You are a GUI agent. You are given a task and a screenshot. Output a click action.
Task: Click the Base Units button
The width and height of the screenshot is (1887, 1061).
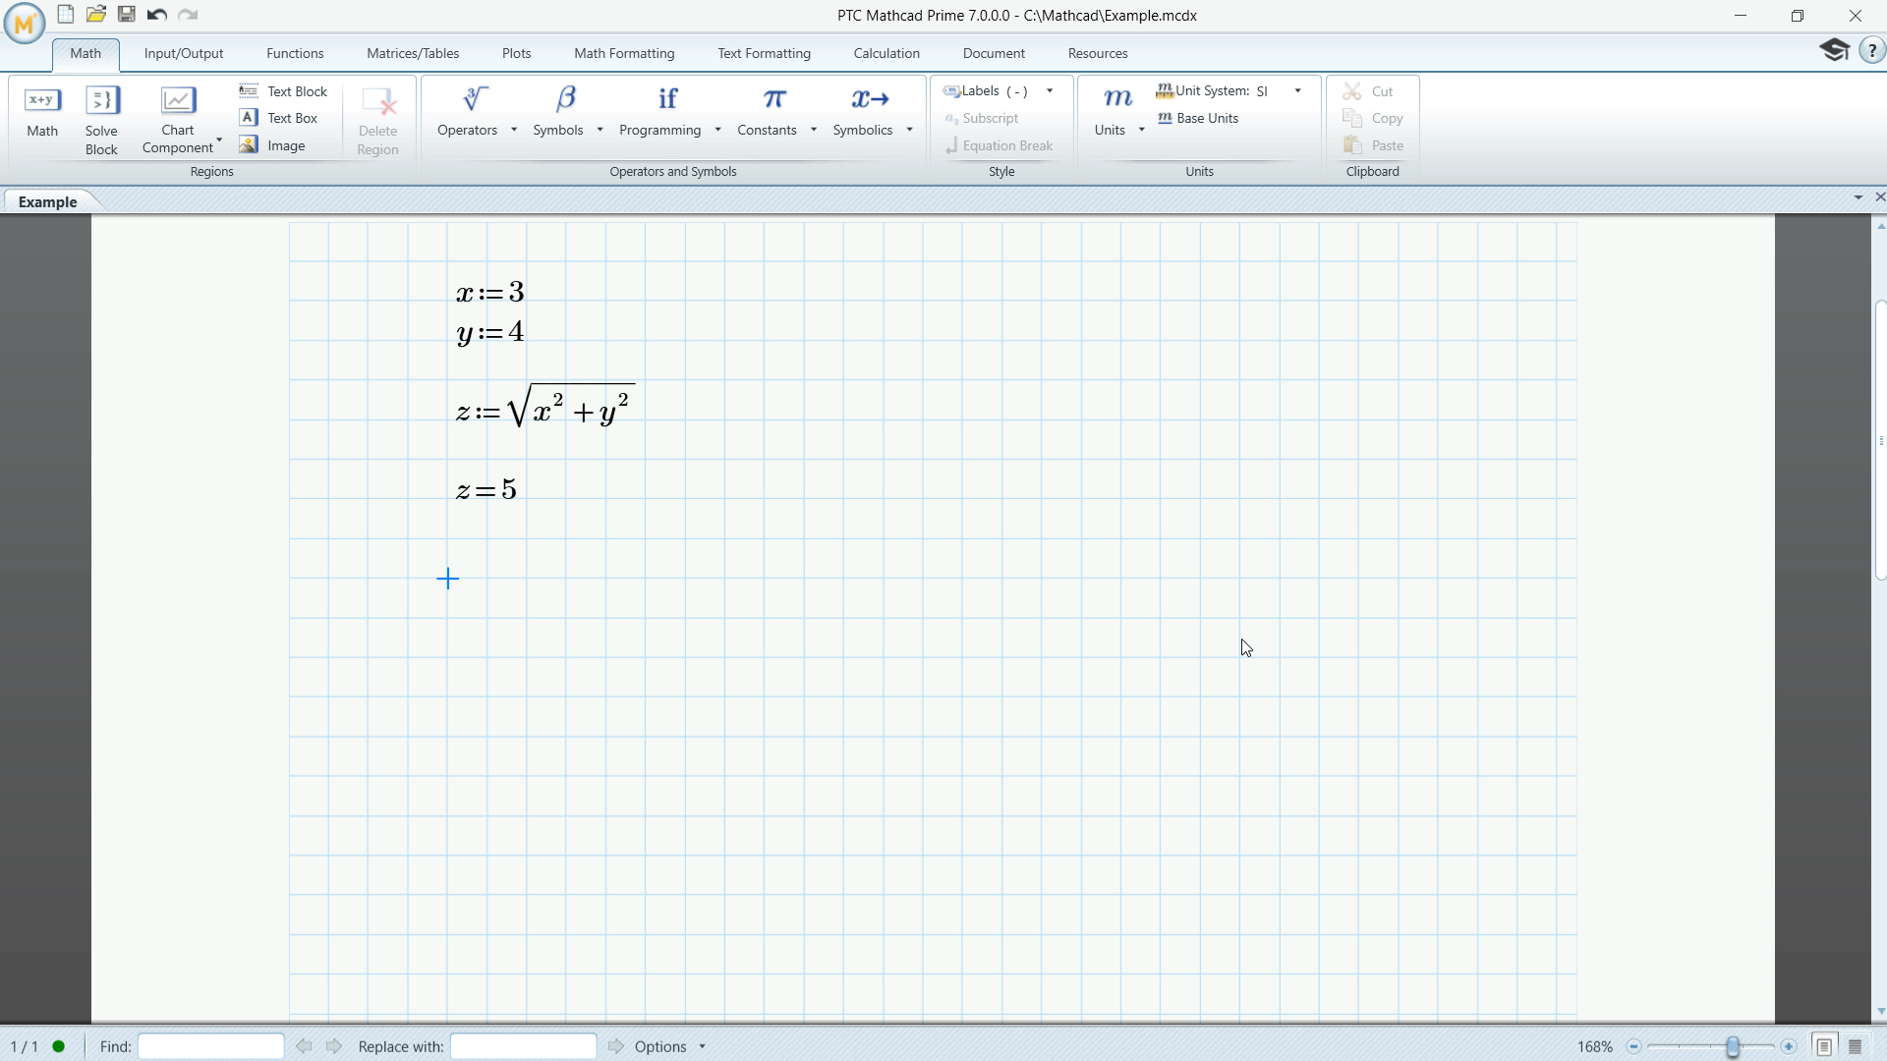pyautogui.click(x=1197, y=118)
